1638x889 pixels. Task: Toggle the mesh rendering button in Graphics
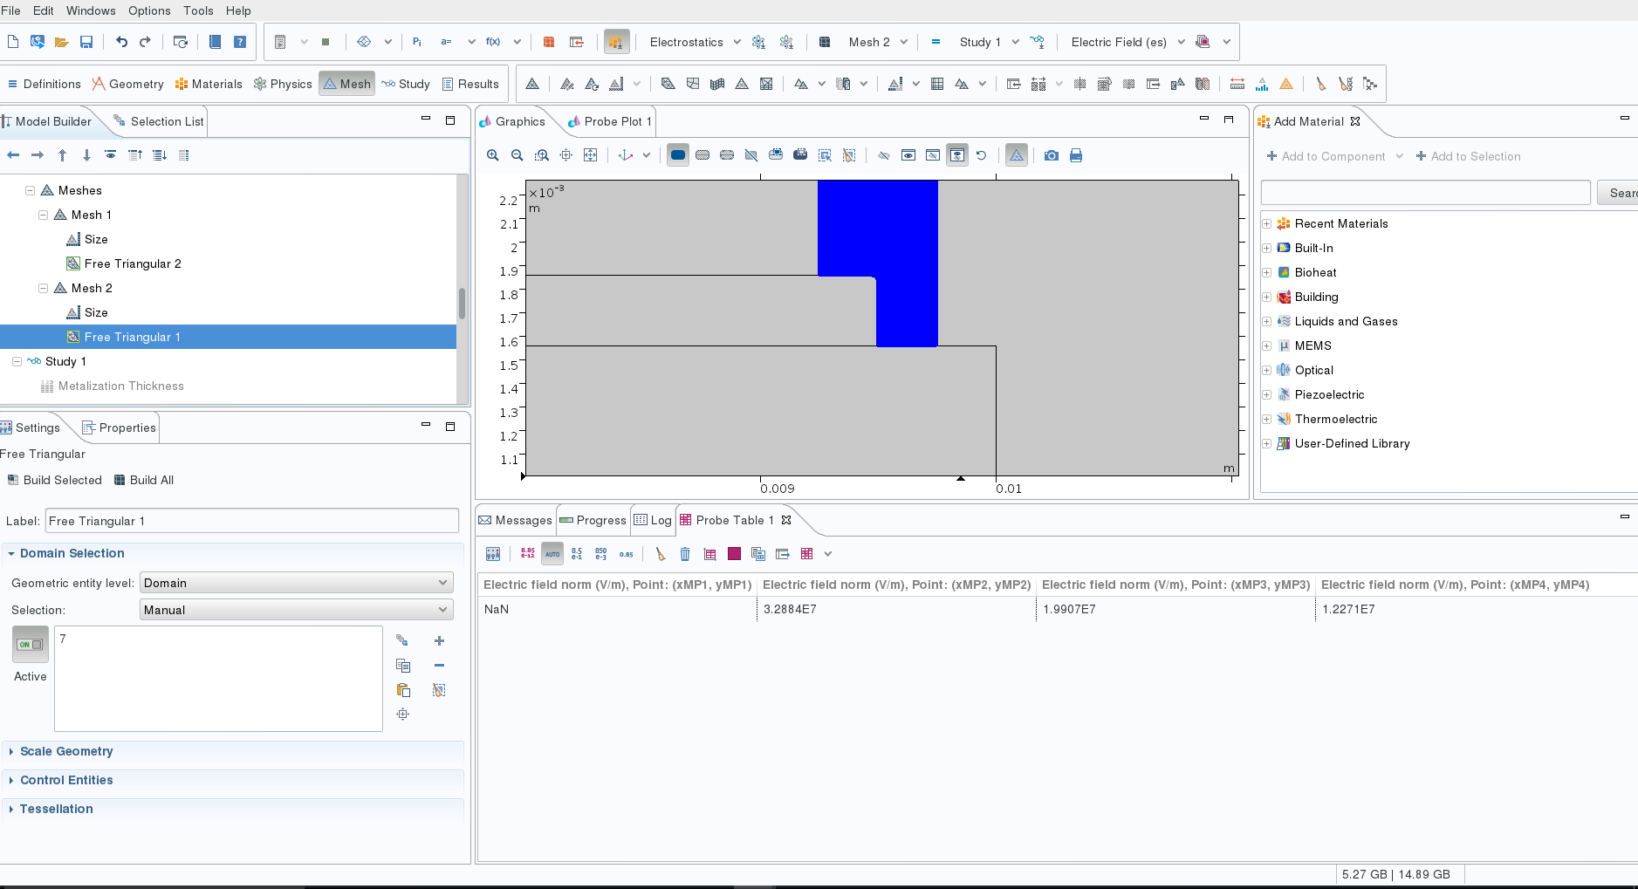[x=1017, y=155]
